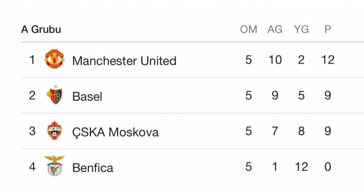
Task: Click Benfica's 0 points value
Action: (328, 167)
